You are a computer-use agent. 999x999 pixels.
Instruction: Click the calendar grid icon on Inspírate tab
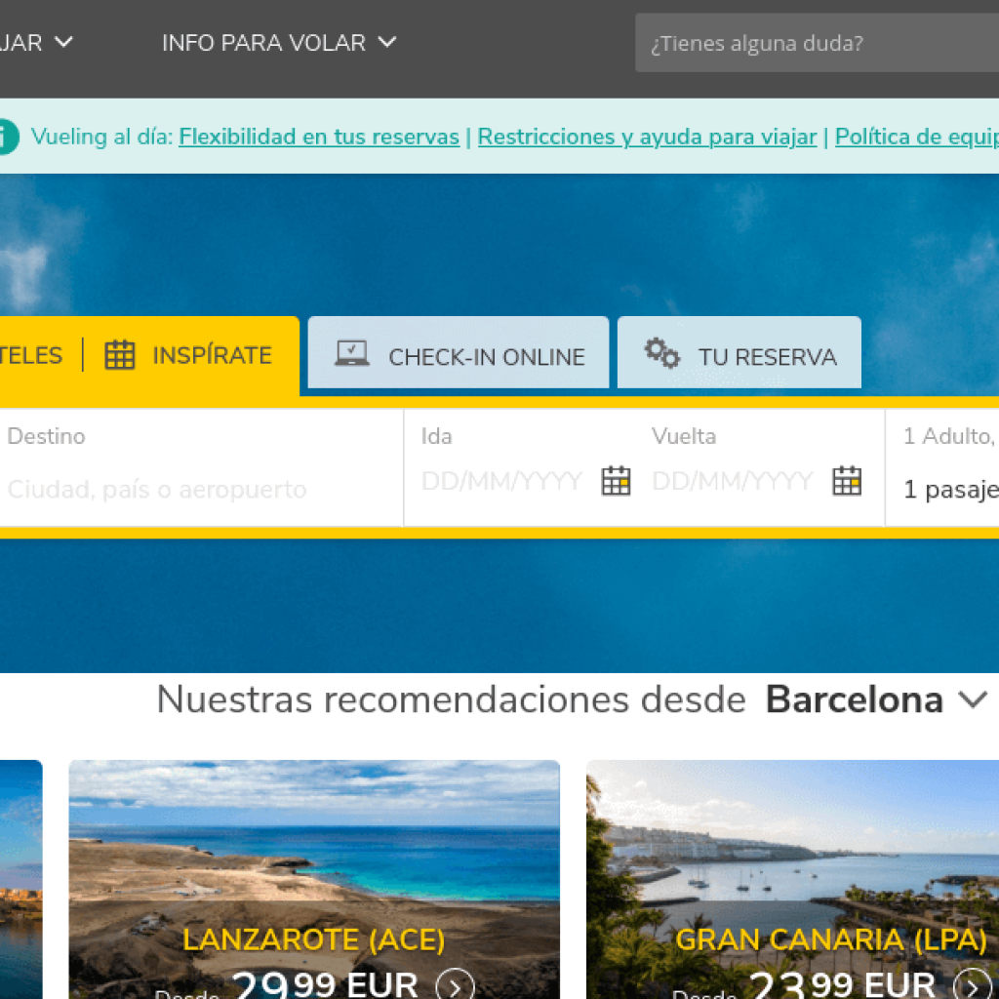tap(120, 356)
